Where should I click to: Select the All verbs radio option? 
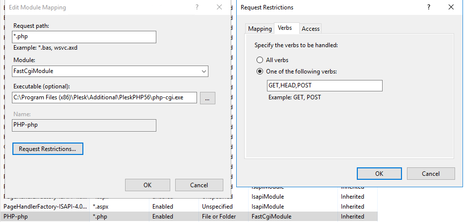pyautogui.click(x=260, y=60)
